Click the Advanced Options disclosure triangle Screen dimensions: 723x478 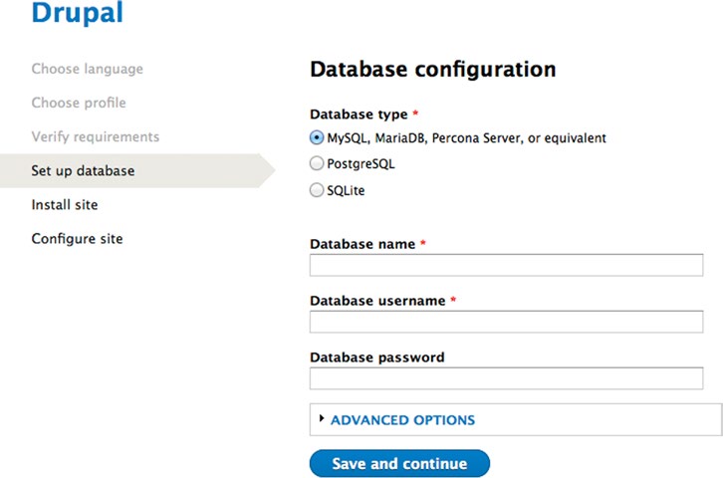pyautogui.click(x=322, y=418)
